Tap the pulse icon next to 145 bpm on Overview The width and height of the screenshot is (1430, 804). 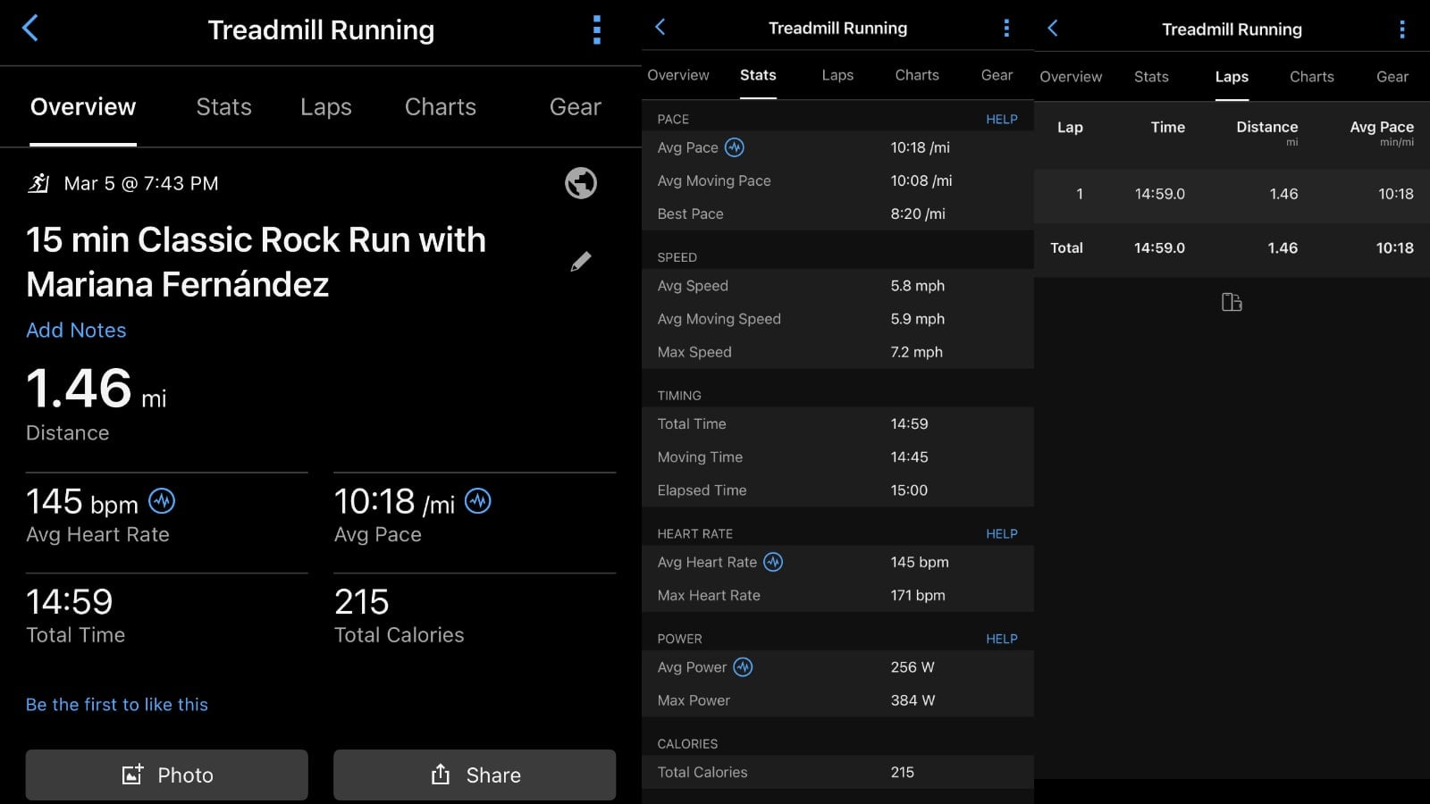tap(162, 501)
